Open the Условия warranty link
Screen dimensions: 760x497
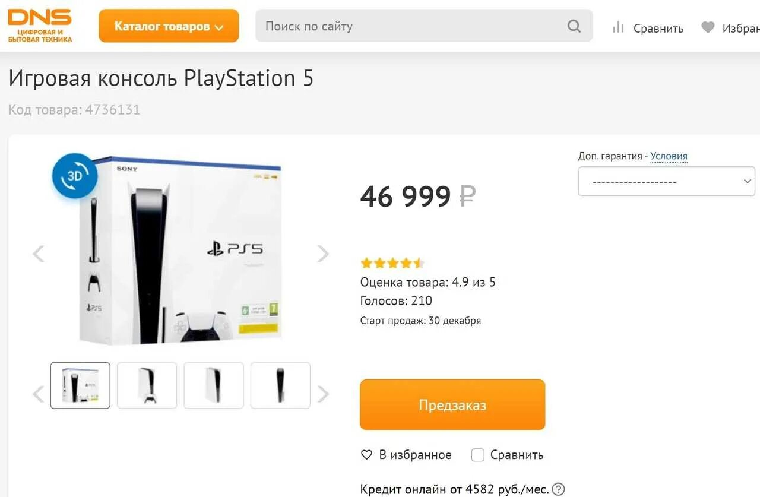pos(669,156)
